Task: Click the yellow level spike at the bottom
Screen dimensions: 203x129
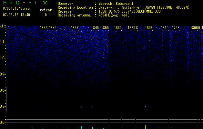Action: pos(145,127)
